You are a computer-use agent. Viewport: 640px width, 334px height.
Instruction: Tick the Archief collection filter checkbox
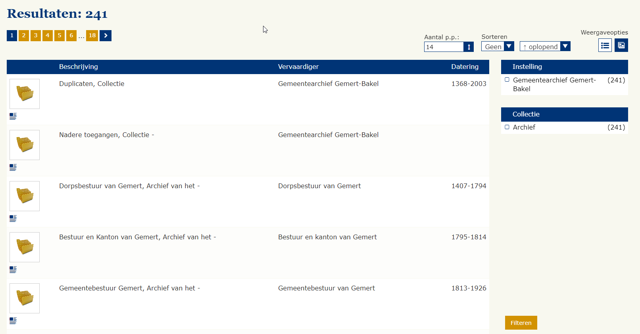pos(507,127)
